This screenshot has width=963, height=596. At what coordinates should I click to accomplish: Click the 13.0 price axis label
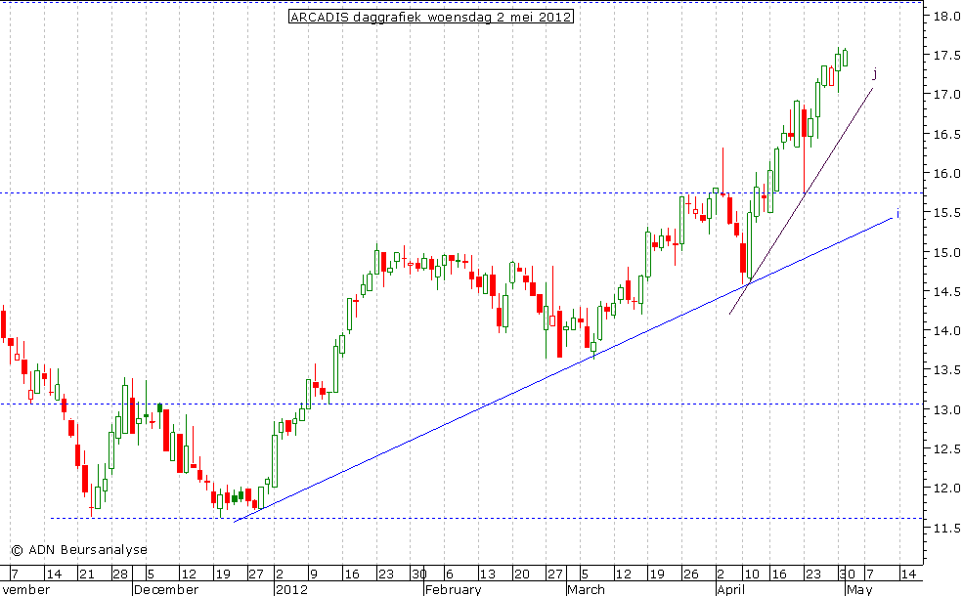[946, 409]
